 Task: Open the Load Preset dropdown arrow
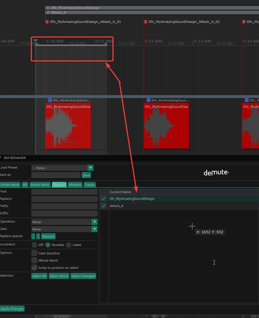coord(90,168)
